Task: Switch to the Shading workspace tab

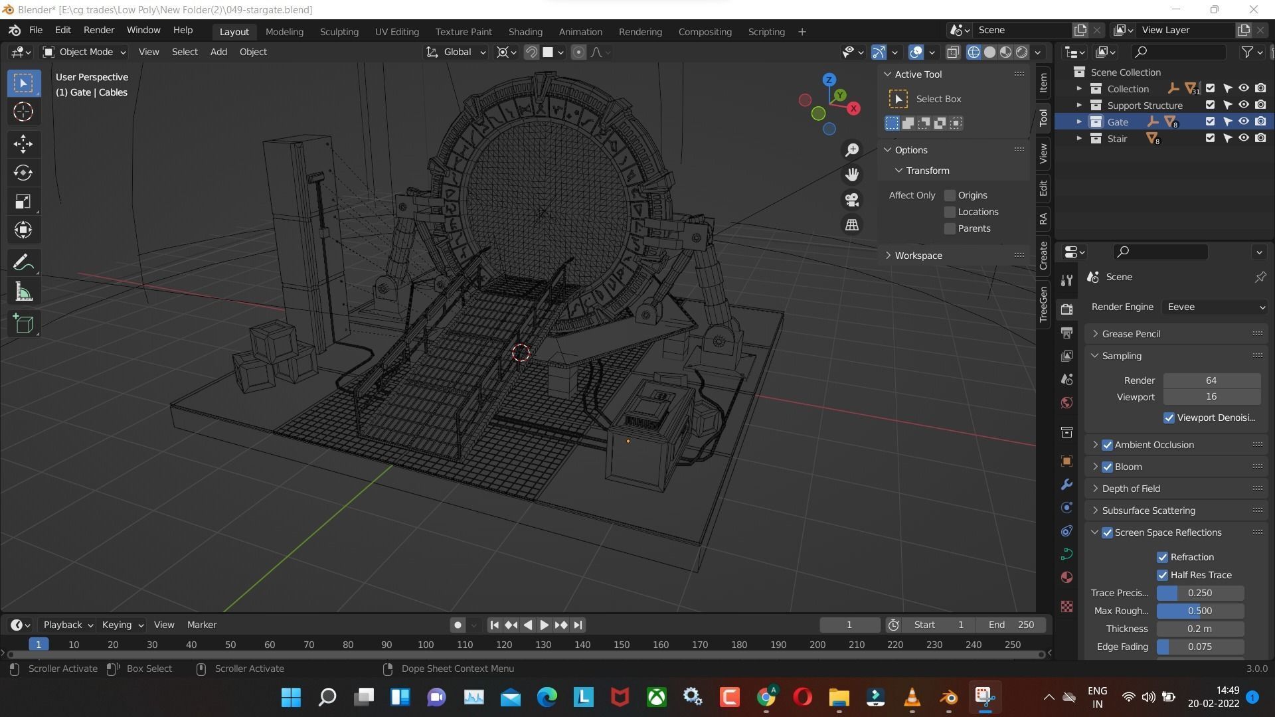Action: pyautogui.click(x=525, y=31)
